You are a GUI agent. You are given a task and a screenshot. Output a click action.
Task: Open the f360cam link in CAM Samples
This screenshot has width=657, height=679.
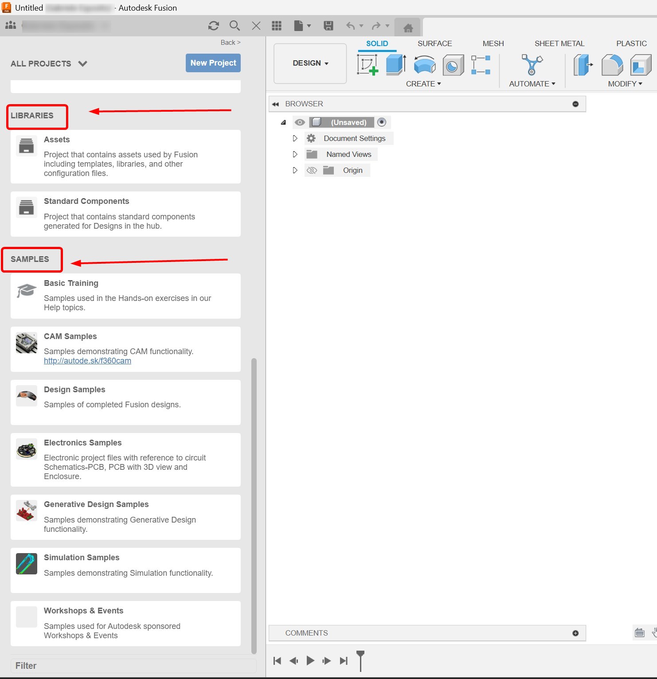tap(87, 360)
